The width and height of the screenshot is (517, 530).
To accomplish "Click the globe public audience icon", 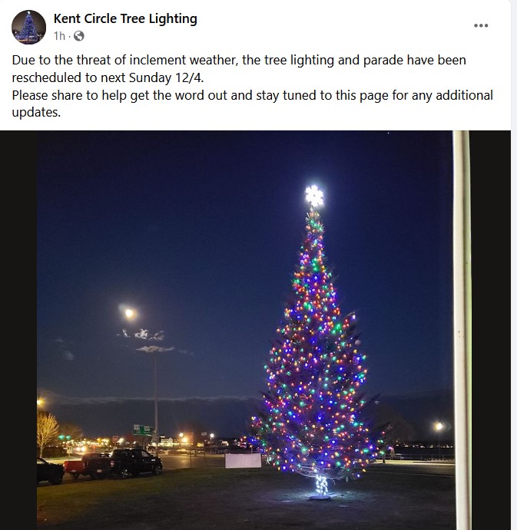I will (x=78, y=36).
